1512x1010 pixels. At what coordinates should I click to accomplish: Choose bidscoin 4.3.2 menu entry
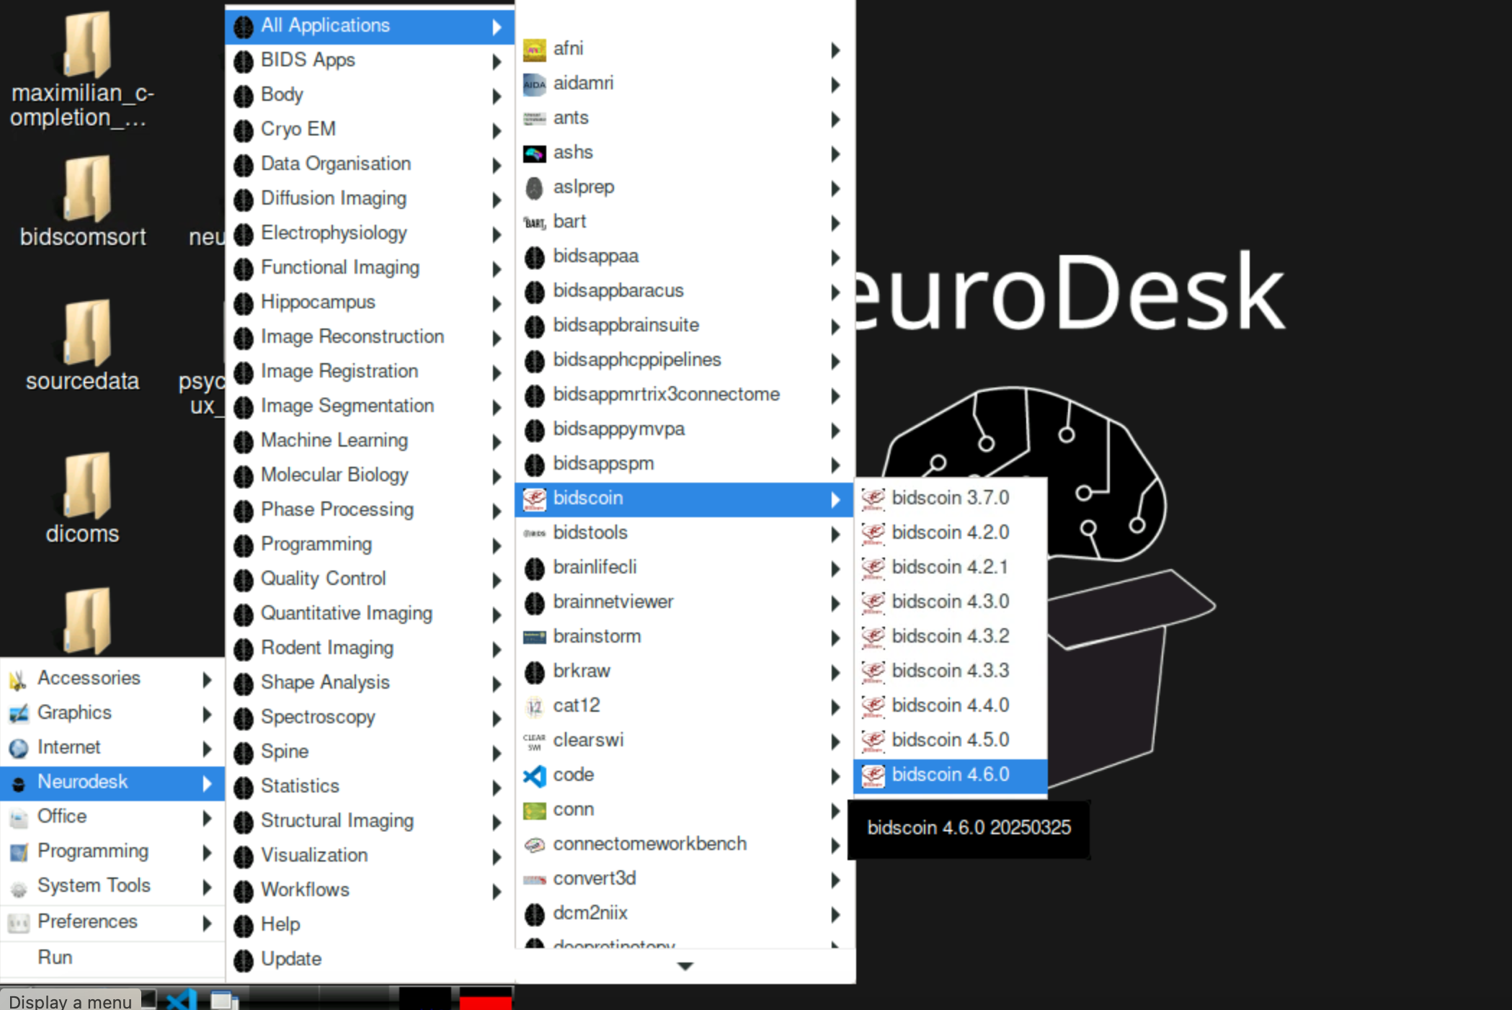tap(950, 636)
